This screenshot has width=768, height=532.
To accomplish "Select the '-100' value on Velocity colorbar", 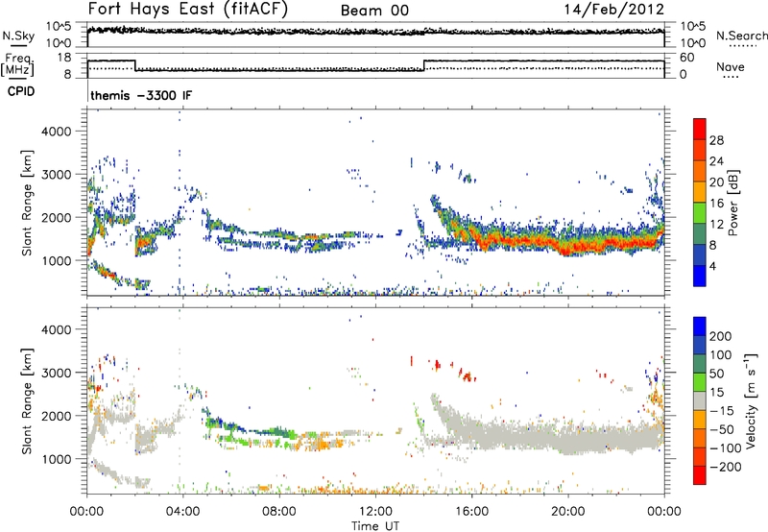I will 726,448.
